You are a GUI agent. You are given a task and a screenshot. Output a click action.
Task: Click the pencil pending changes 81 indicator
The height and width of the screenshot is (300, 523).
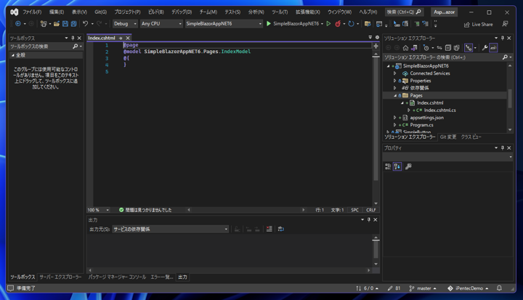(394, 288)
